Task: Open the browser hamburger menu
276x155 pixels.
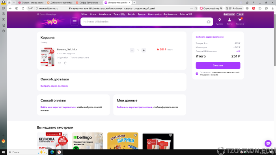Action: 254,2
